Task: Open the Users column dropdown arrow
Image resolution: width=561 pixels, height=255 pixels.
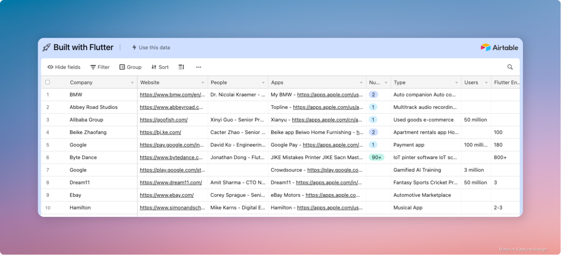Action: 486,83
